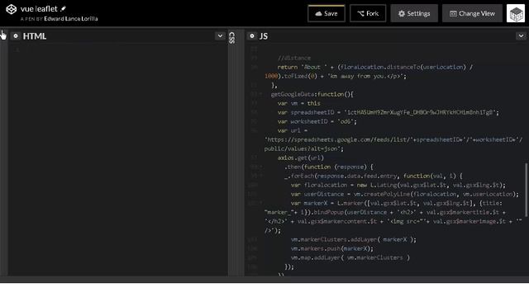The image size is (529, 297).
Task: Click the //distance comment line
Action: [x=294, y=58]
